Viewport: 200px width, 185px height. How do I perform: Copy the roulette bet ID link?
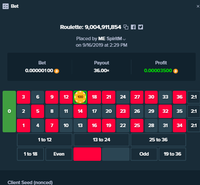point(126,27)
